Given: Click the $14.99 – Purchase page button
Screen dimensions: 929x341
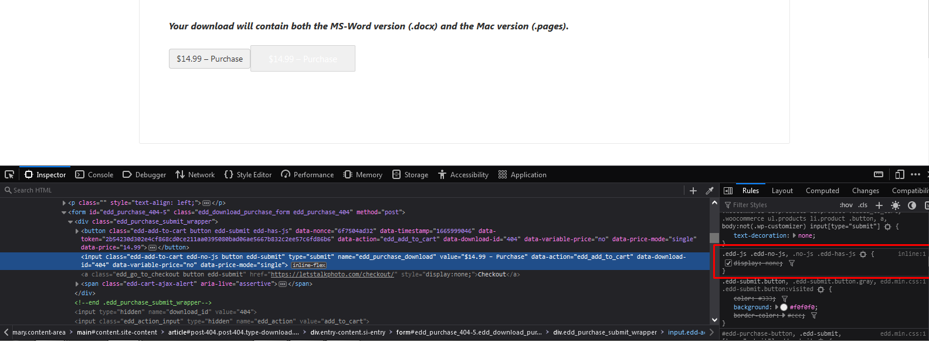Looking at the screenshot, I should coord(209,59).
